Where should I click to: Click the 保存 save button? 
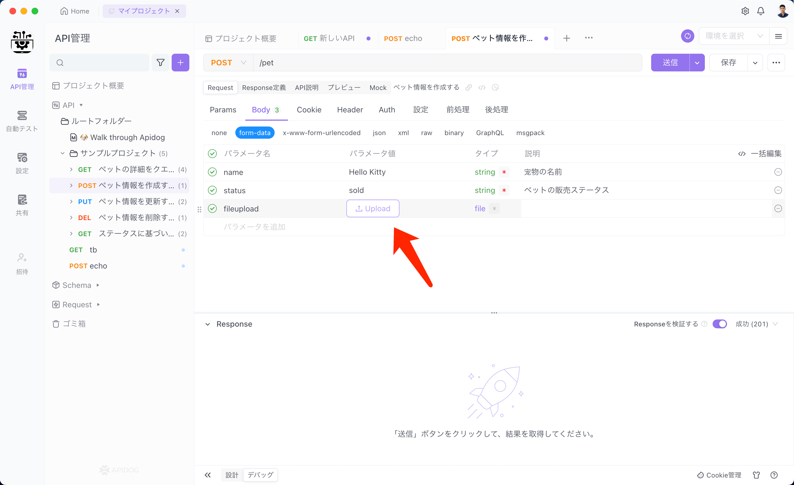pyautogui.click(x=728, y=63)
